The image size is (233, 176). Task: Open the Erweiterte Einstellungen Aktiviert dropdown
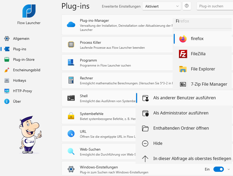[162, 6]
